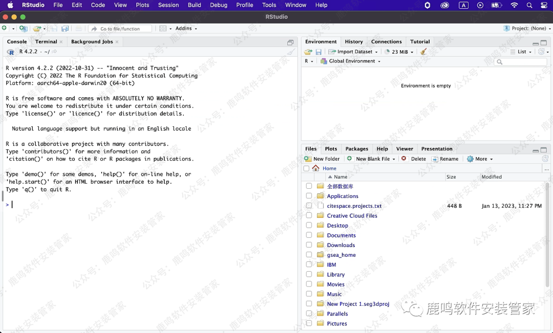
Task: Click the save workspace floppy disk icon
Action: (318, 52)
